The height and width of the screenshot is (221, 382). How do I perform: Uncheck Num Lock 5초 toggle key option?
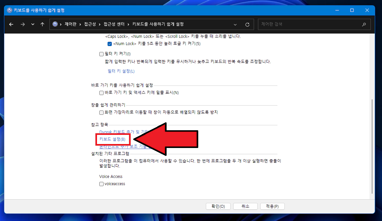click(110, 44)
